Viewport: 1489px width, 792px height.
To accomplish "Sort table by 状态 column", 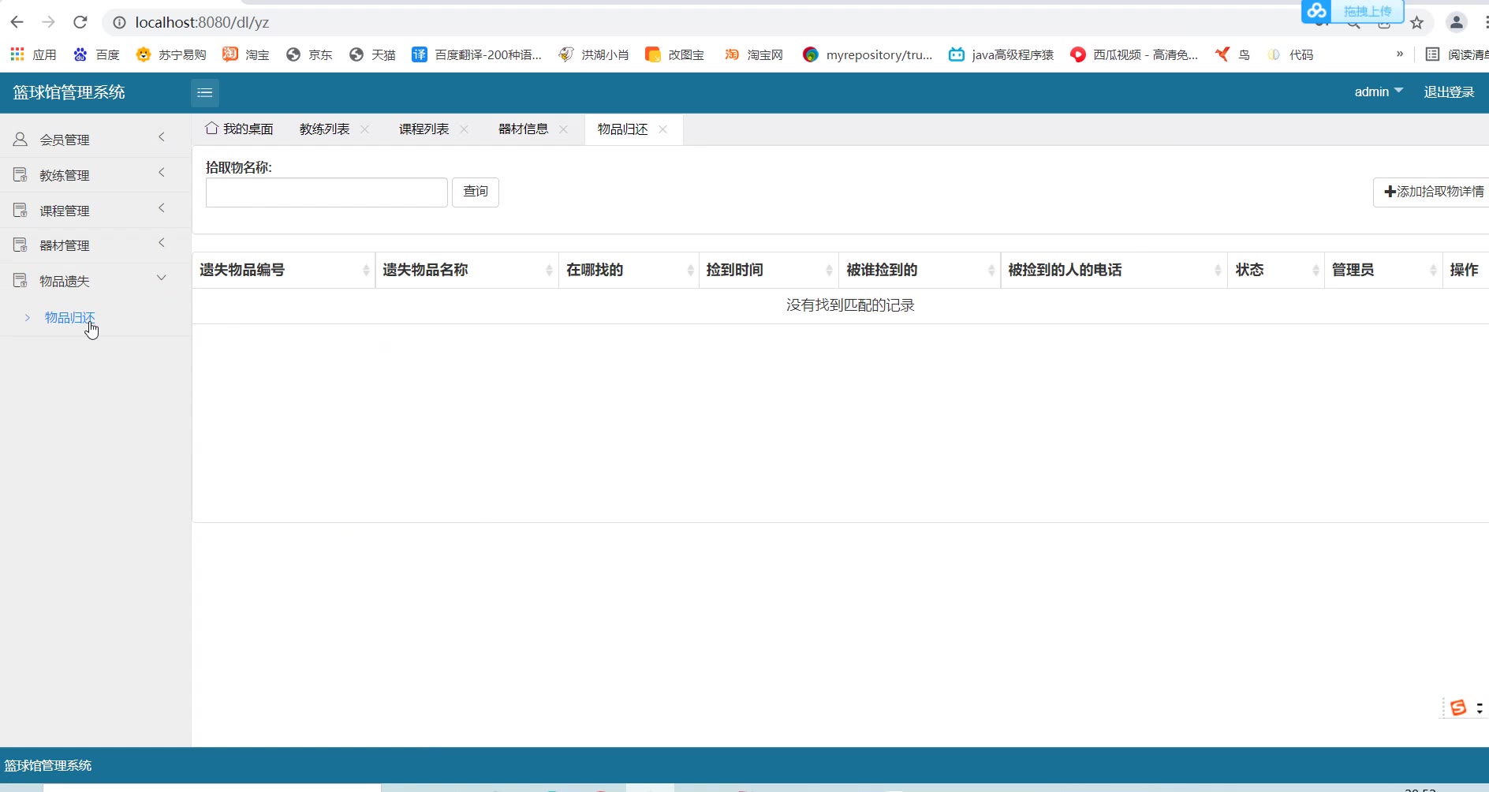I will tap(1275, 271).
